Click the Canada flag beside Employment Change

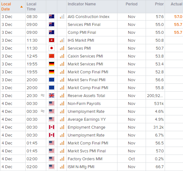click(x=52, y=127)
